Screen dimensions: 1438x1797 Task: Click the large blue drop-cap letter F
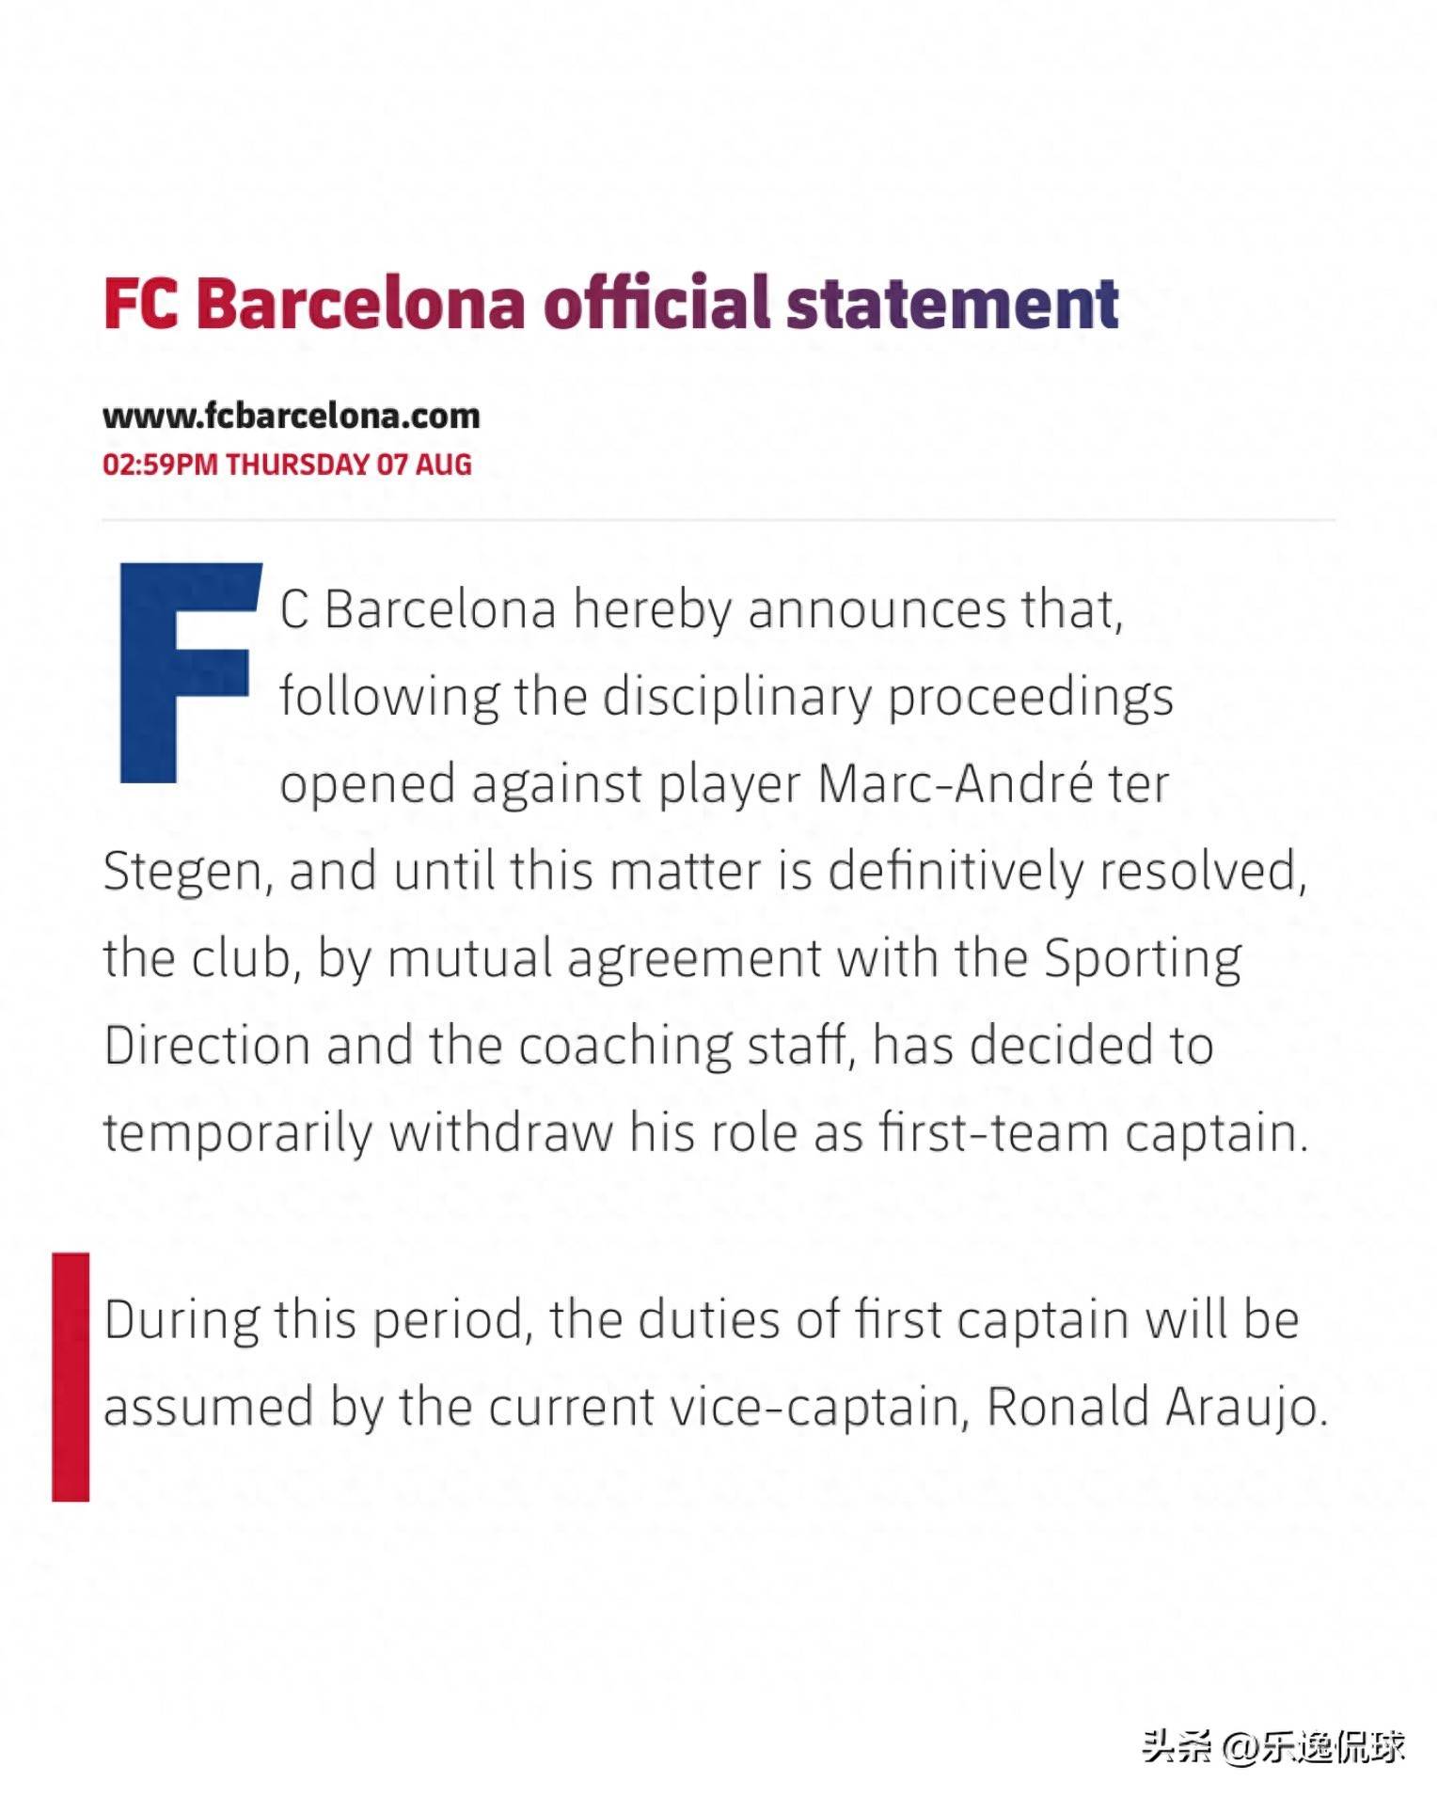(190, 672)
